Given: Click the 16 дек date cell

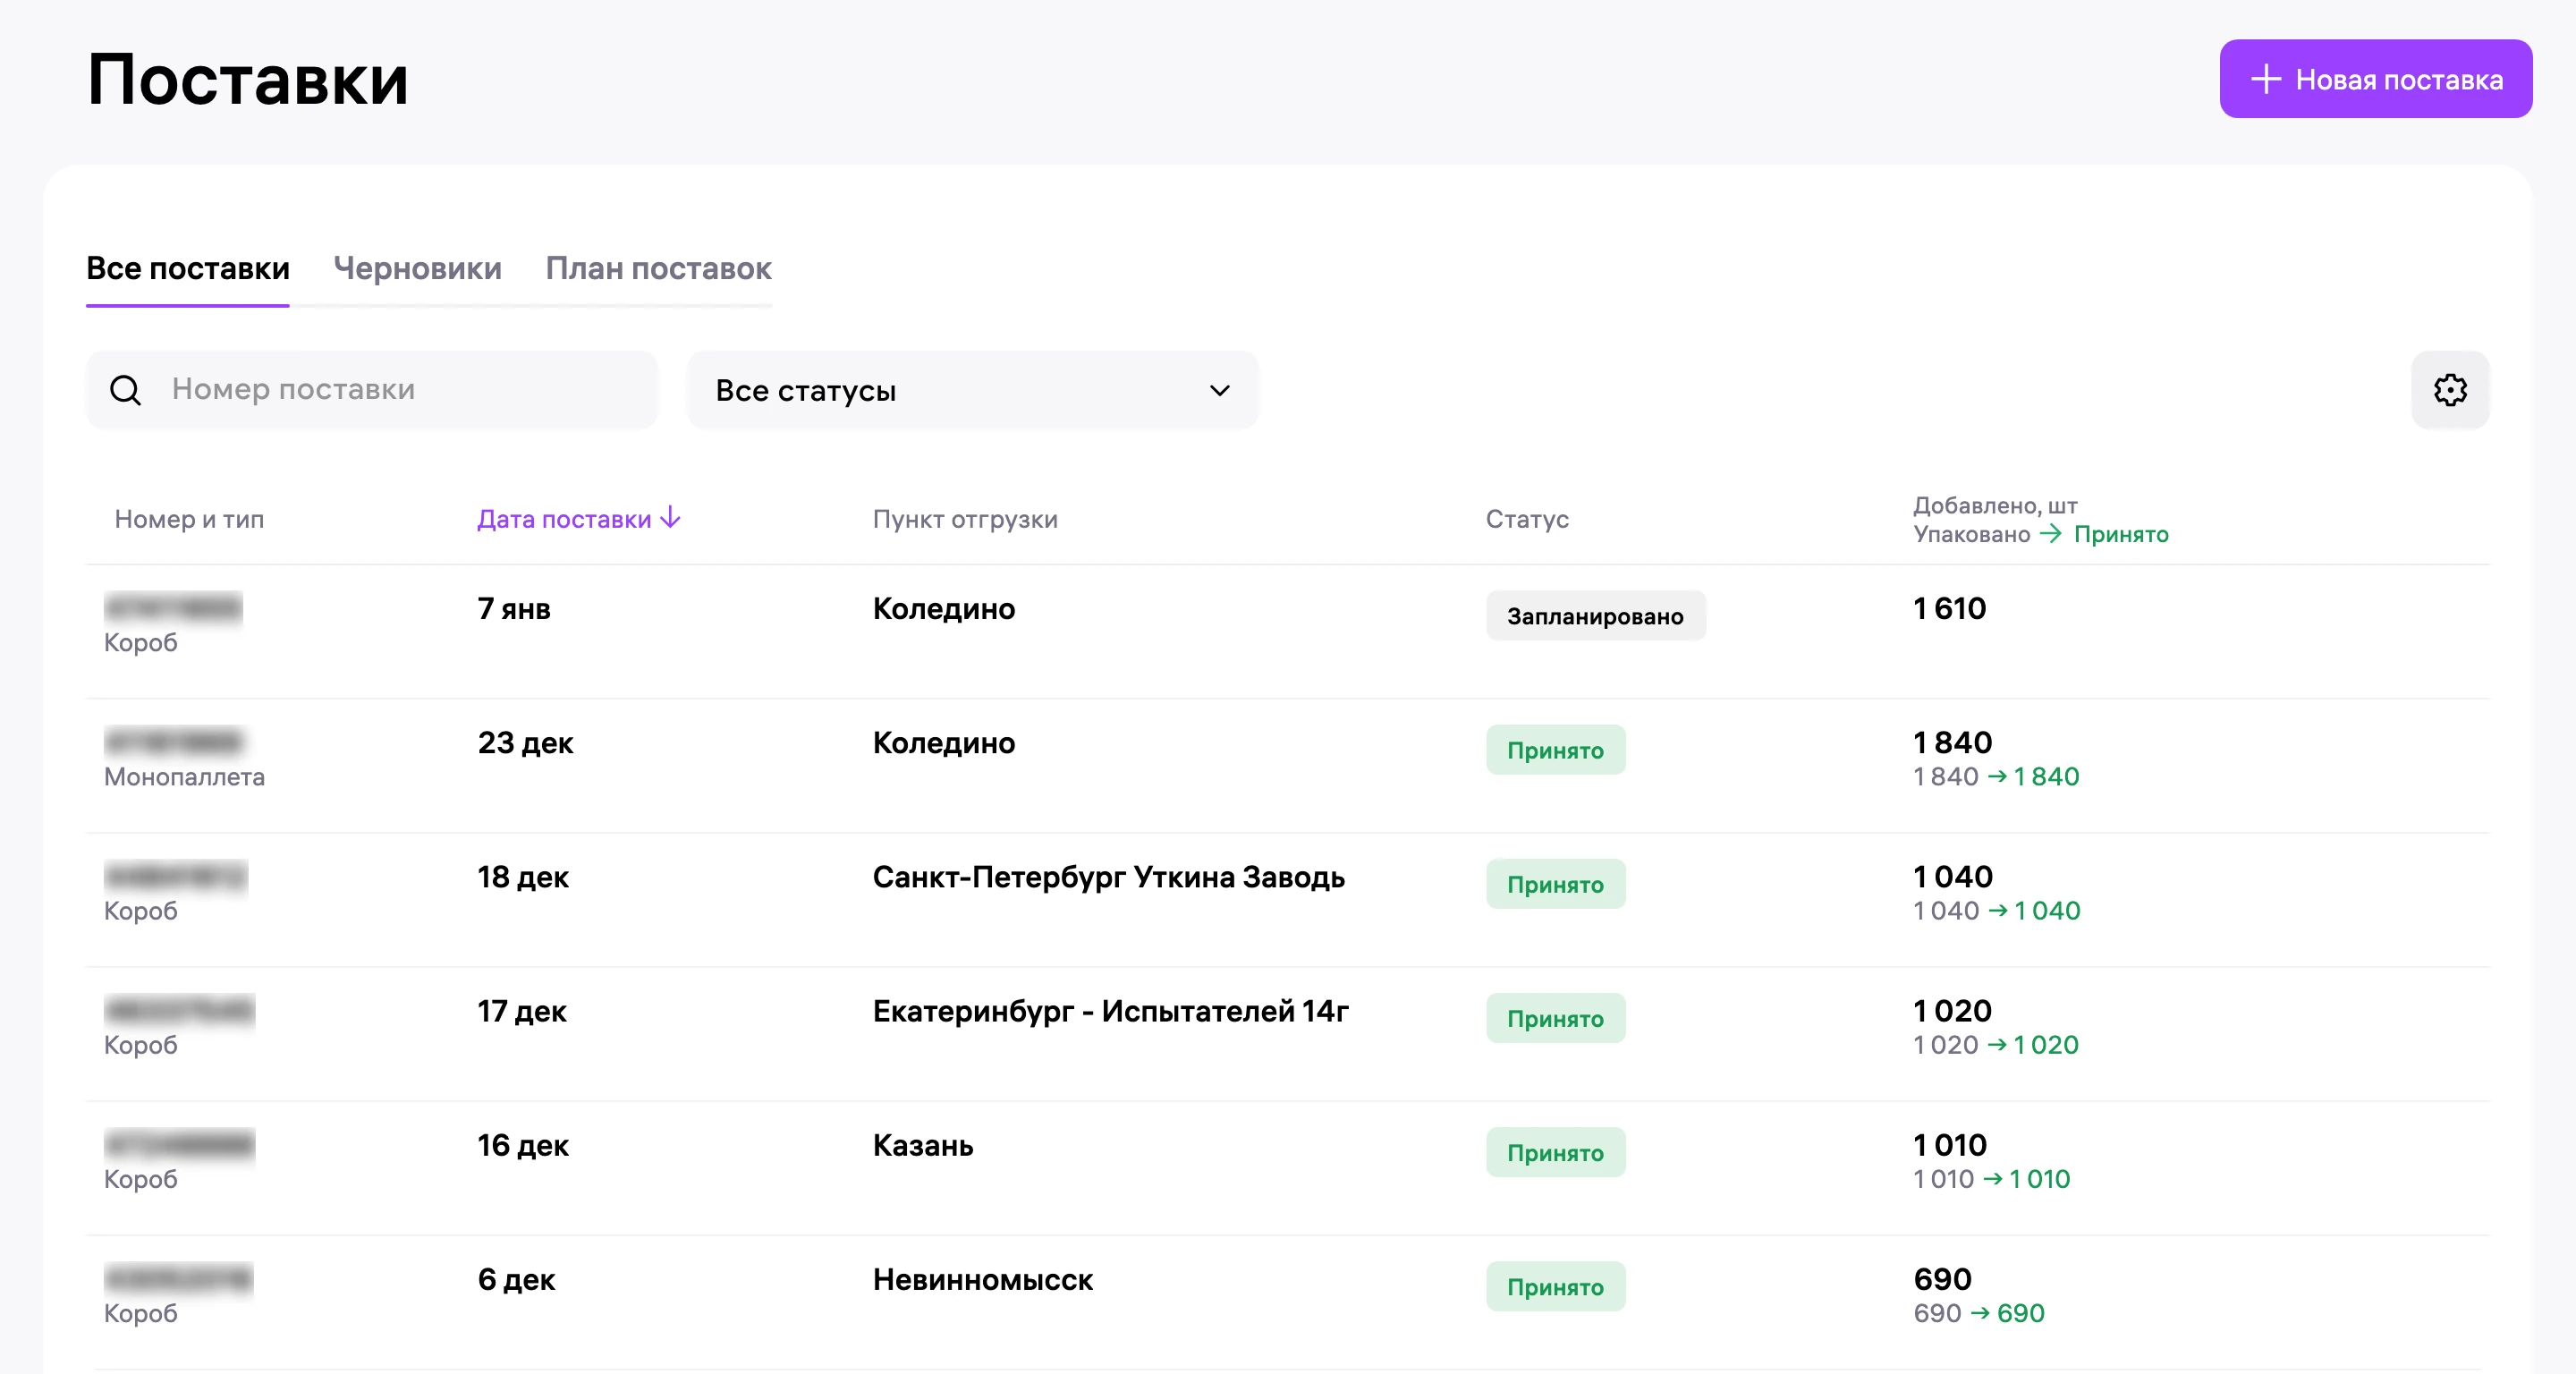Looking at the screenshot, I should click(x=522, y=1144).
